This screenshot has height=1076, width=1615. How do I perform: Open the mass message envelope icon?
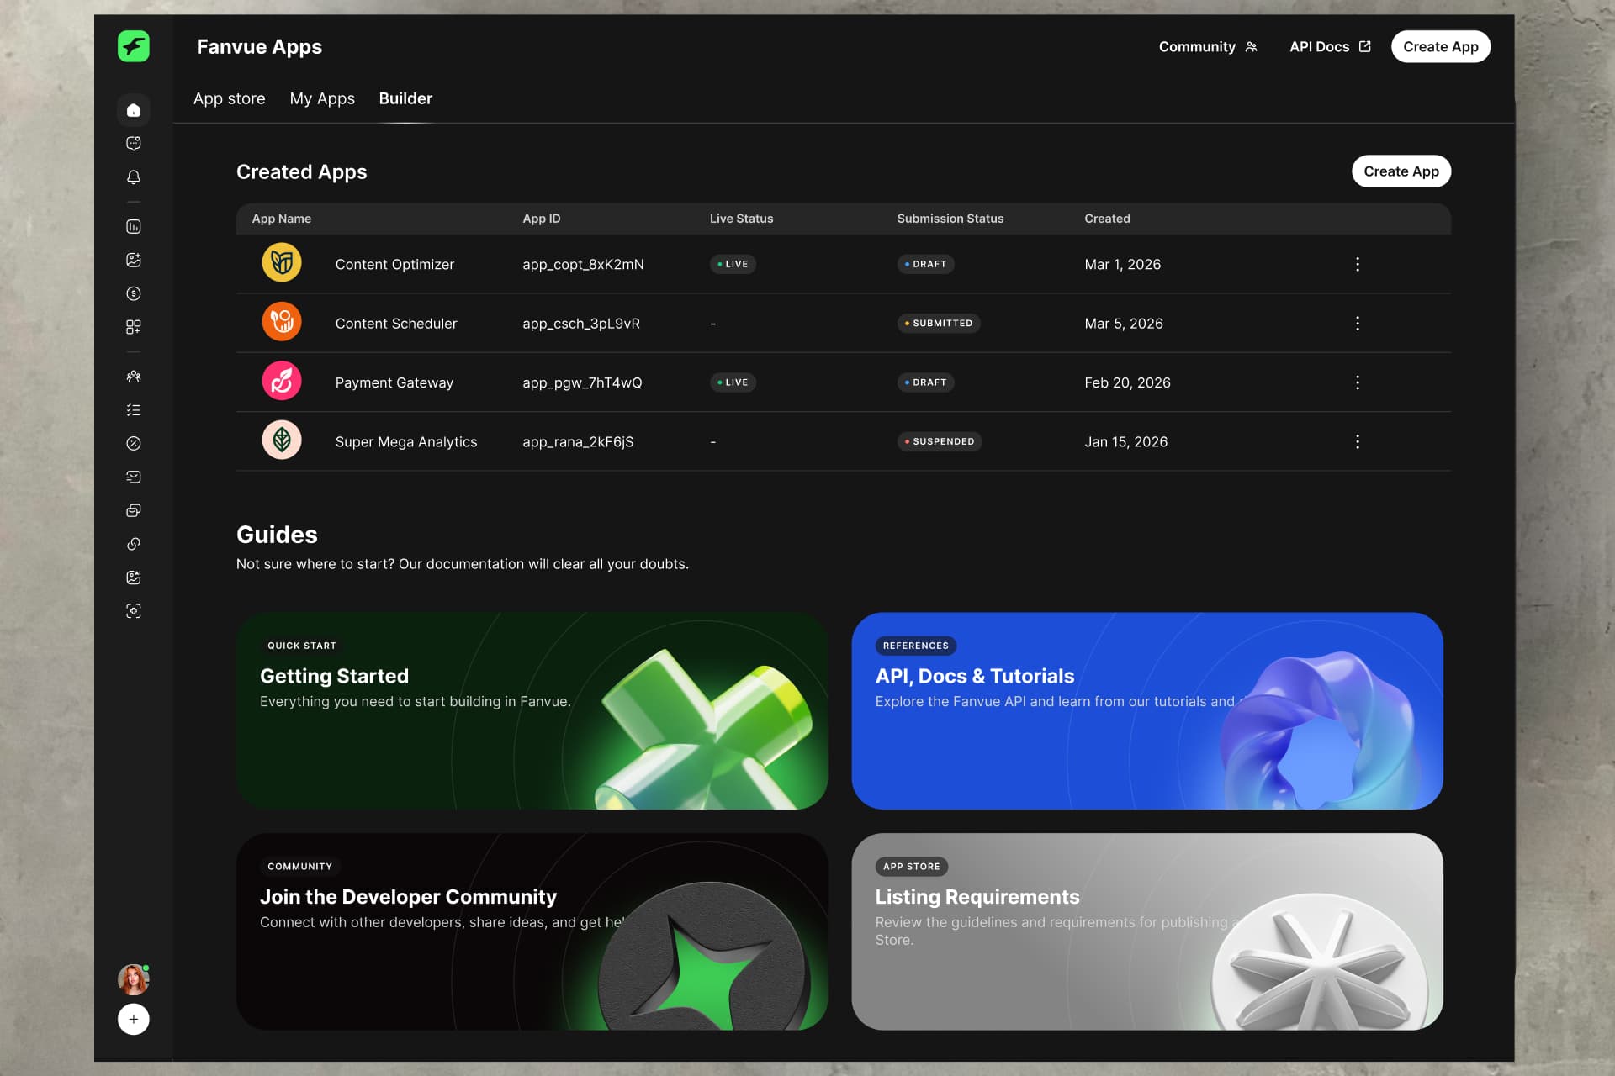pos(134,477)
